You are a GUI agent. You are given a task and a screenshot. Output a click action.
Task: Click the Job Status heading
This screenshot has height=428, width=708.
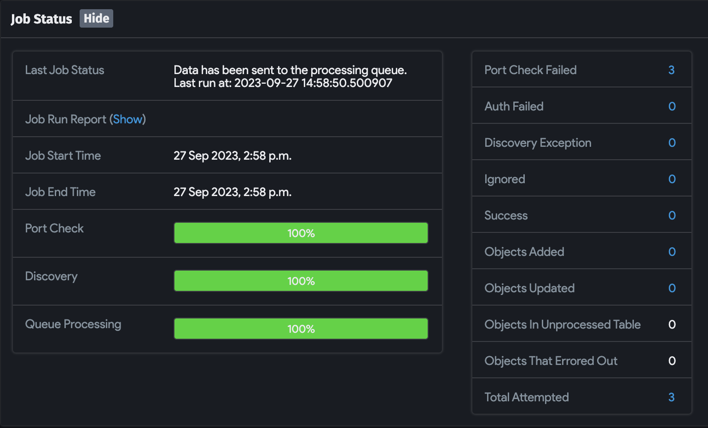click(x=41, y=19)
